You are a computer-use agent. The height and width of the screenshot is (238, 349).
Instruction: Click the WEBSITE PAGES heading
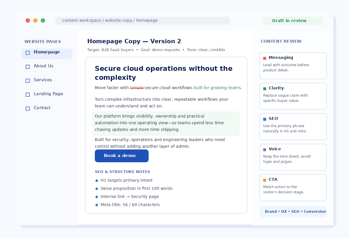pyautogui.click(x=43, y=42)
